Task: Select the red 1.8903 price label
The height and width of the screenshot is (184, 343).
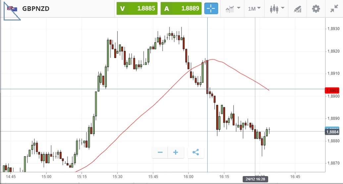Action: click(x=332, y=91)
